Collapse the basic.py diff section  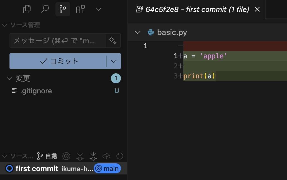pos(137,32)
